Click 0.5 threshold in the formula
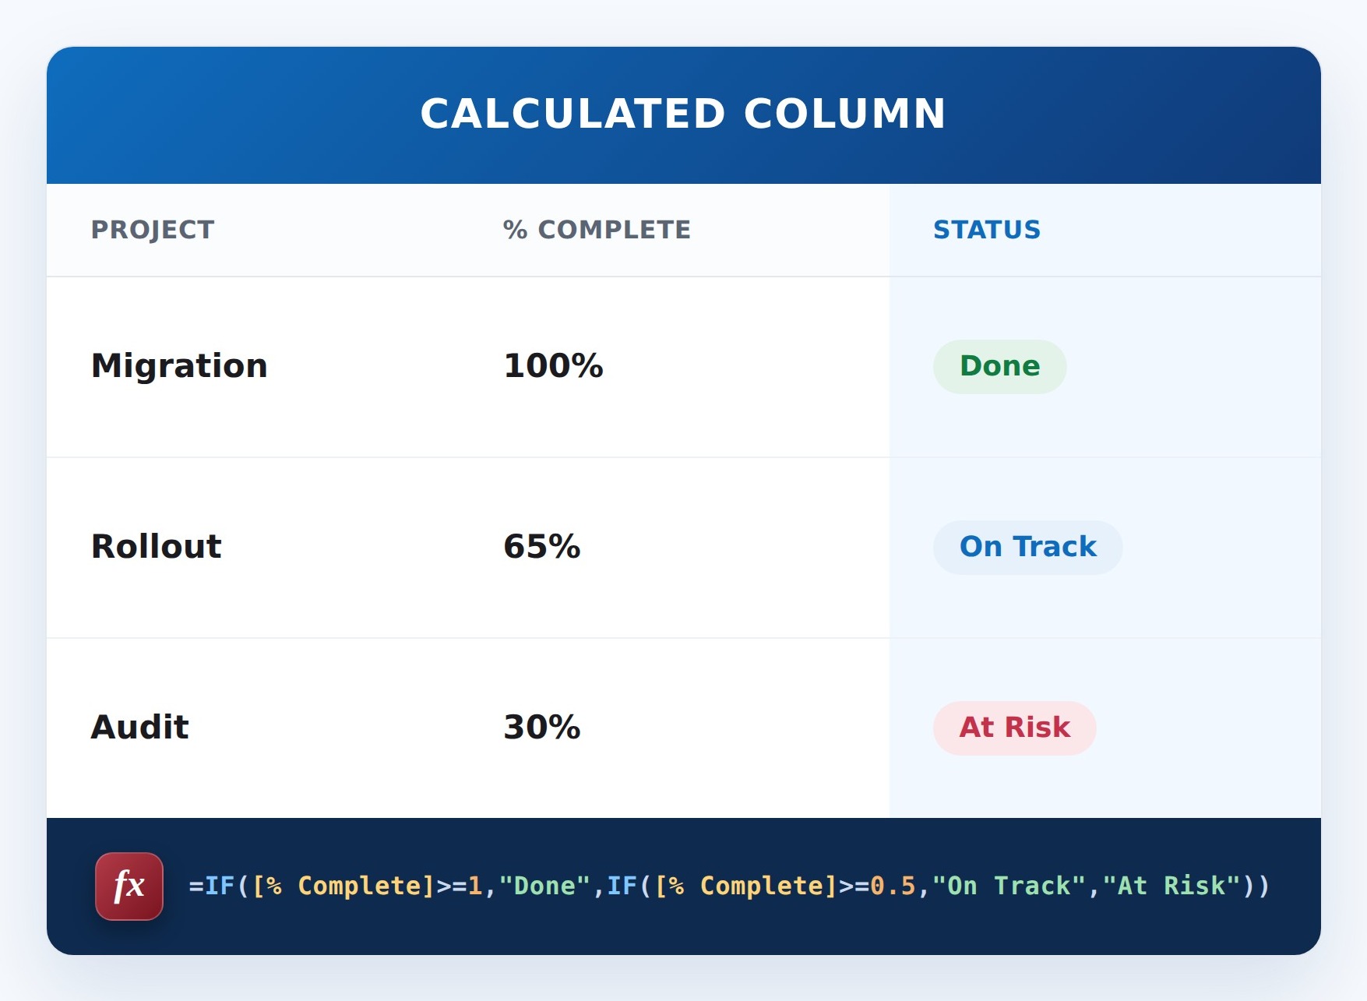1367x1001 pixels. (x=893, y=886)
